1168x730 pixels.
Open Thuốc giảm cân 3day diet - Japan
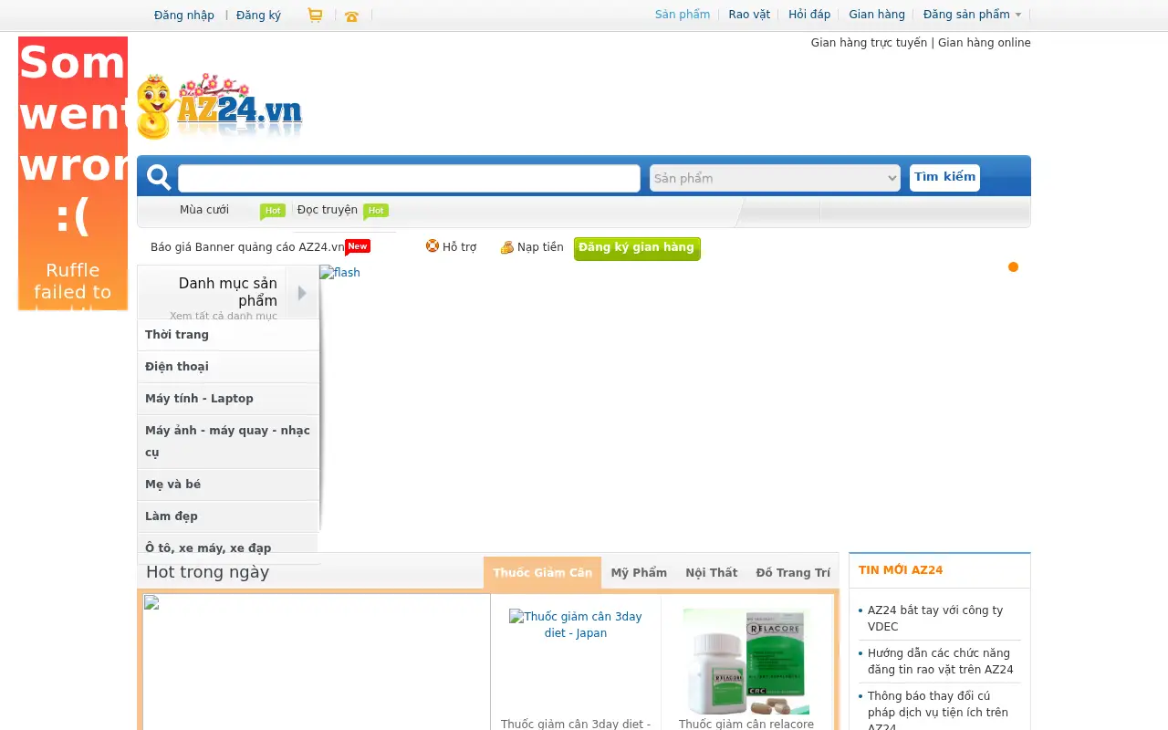[575, 624]
